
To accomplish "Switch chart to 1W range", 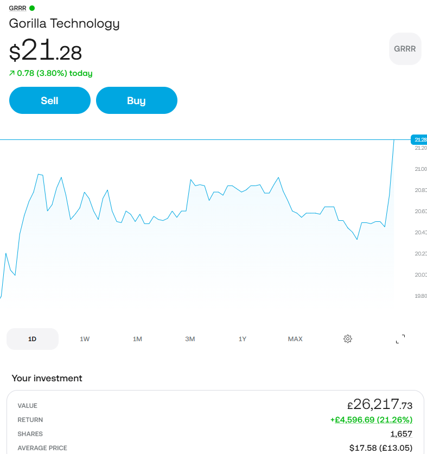I will 85,339.
